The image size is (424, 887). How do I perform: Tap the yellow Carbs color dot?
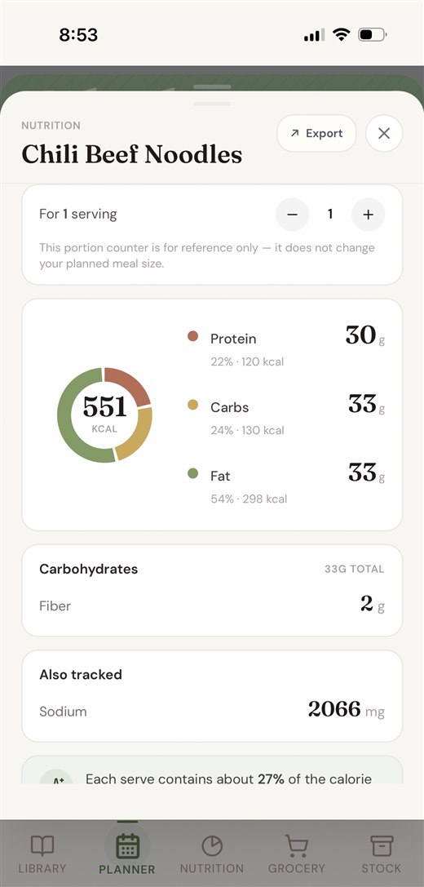pyautogui.click(x=192, y=405)
